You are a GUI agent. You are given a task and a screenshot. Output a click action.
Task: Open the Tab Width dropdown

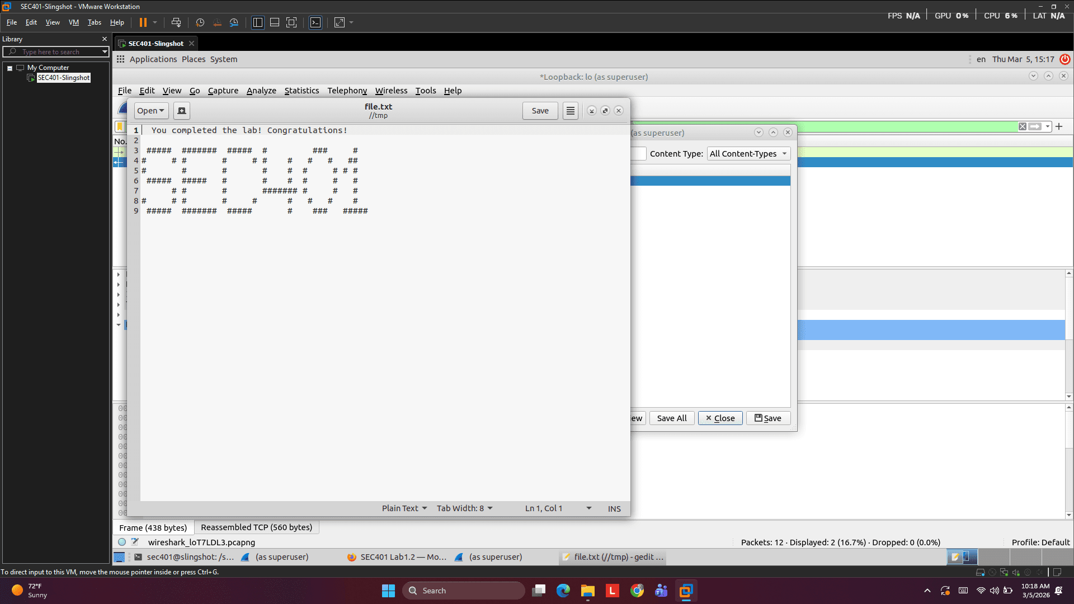click(x=464, y=508)
